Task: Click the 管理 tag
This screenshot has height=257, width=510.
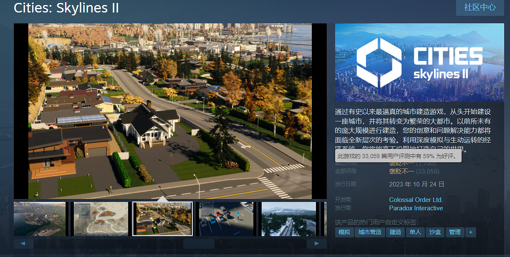Action: point(455,232)
